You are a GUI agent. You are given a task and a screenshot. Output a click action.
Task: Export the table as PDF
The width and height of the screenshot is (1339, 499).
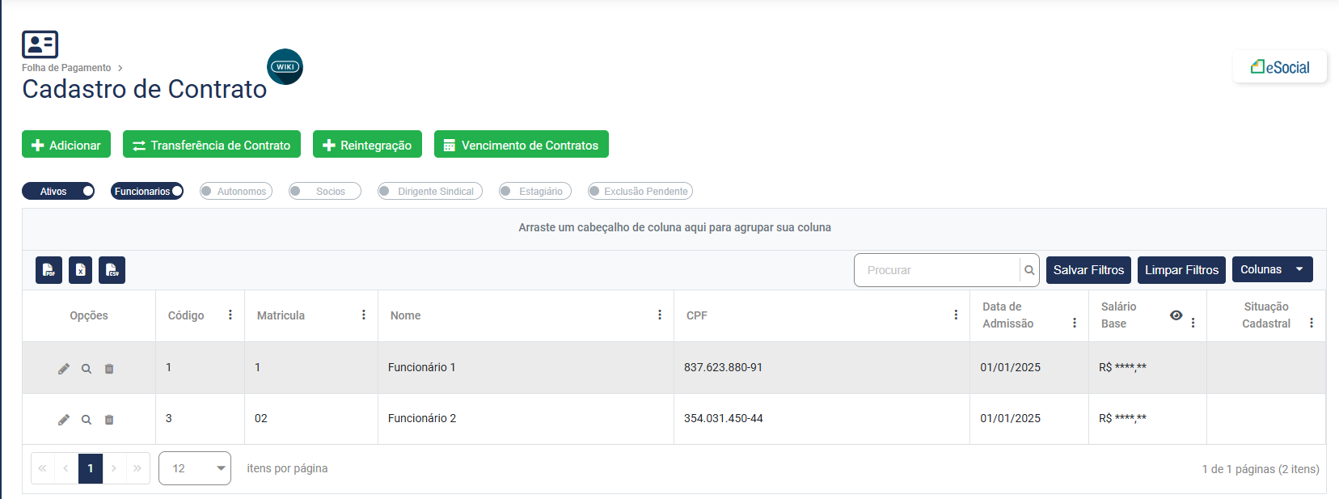[x=49, y=270]
